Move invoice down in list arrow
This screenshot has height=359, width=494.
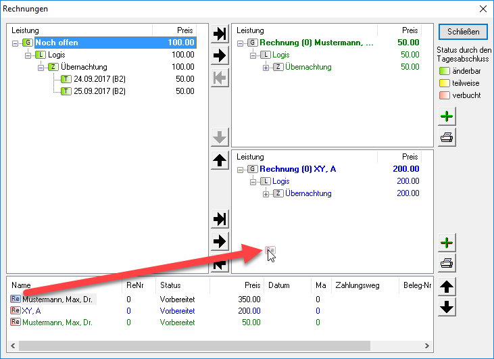click(447, 307)
